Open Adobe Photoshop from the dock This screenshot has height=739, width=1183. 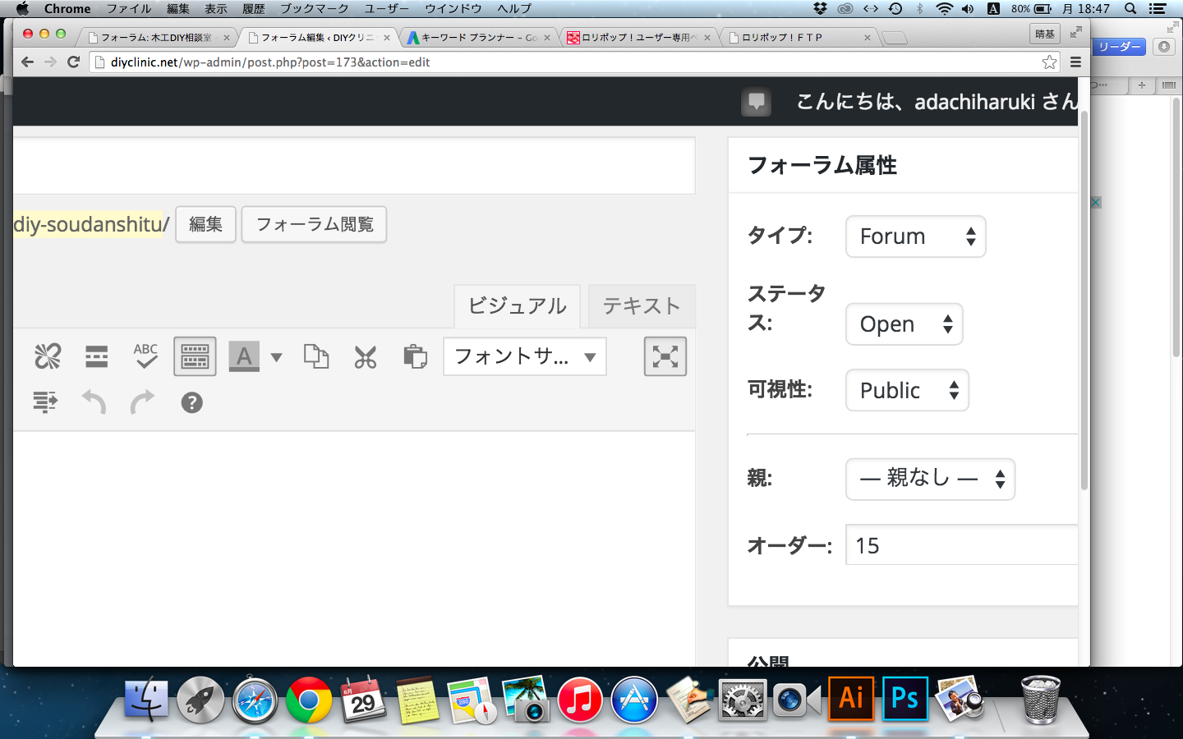905,699
